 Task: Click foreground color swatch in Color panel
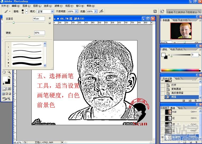coord(163,55)
